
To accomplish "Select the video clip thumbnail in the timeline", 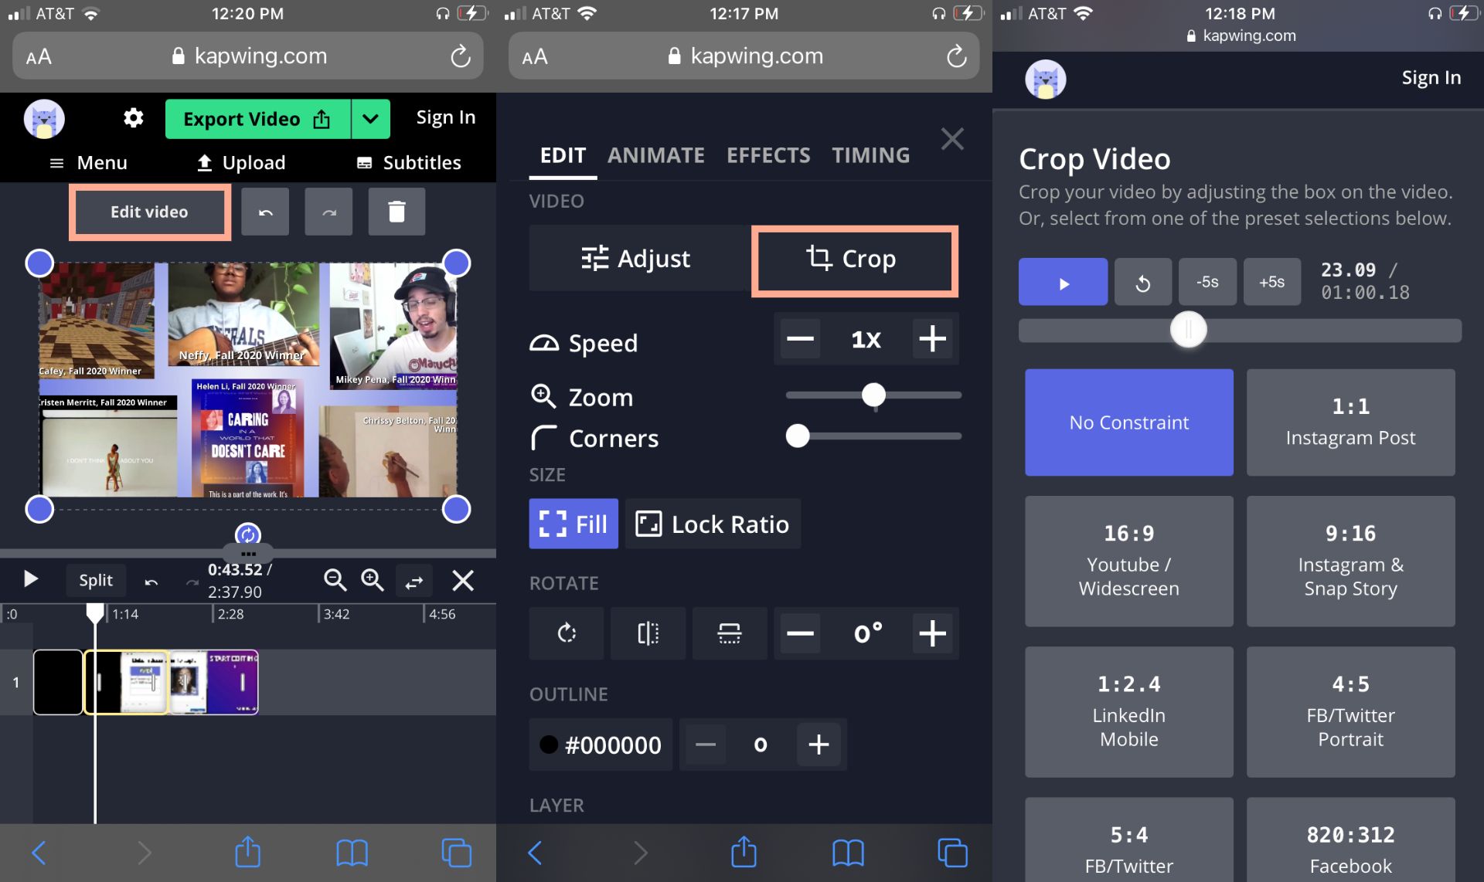I will pyautogui.click(x=126, y=682).
